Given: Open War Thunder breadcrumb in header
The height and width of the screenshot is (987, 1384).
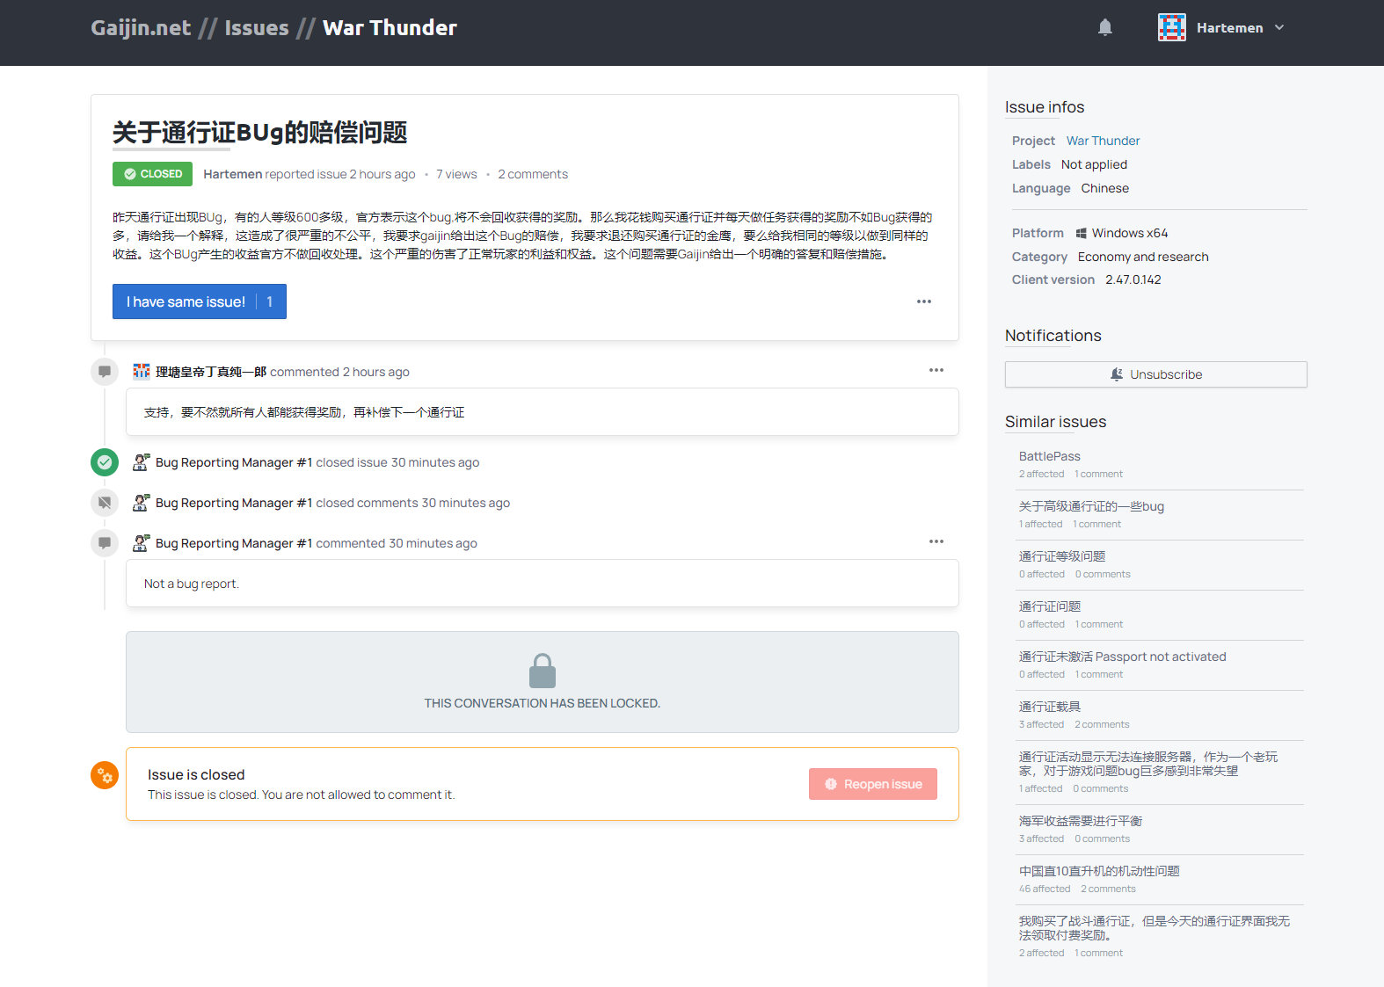Looking at the screenshot, I should click(390, 27).
